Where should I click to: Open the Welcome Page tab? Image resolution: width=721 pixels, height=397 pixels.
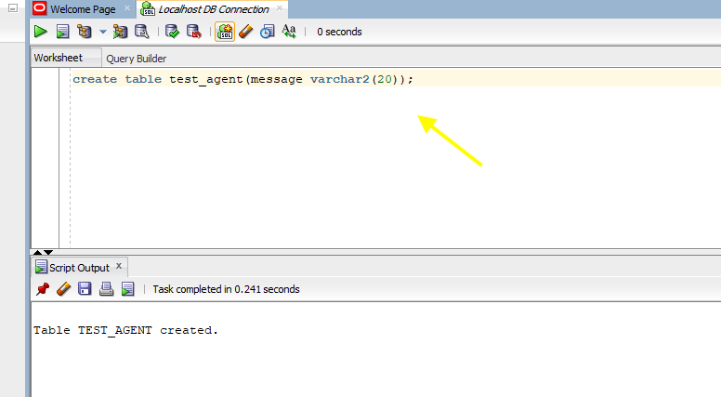pos(83,9)
